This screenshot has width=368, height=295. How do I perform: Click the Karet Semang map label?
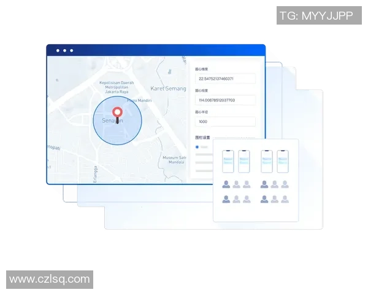[168, 88]
